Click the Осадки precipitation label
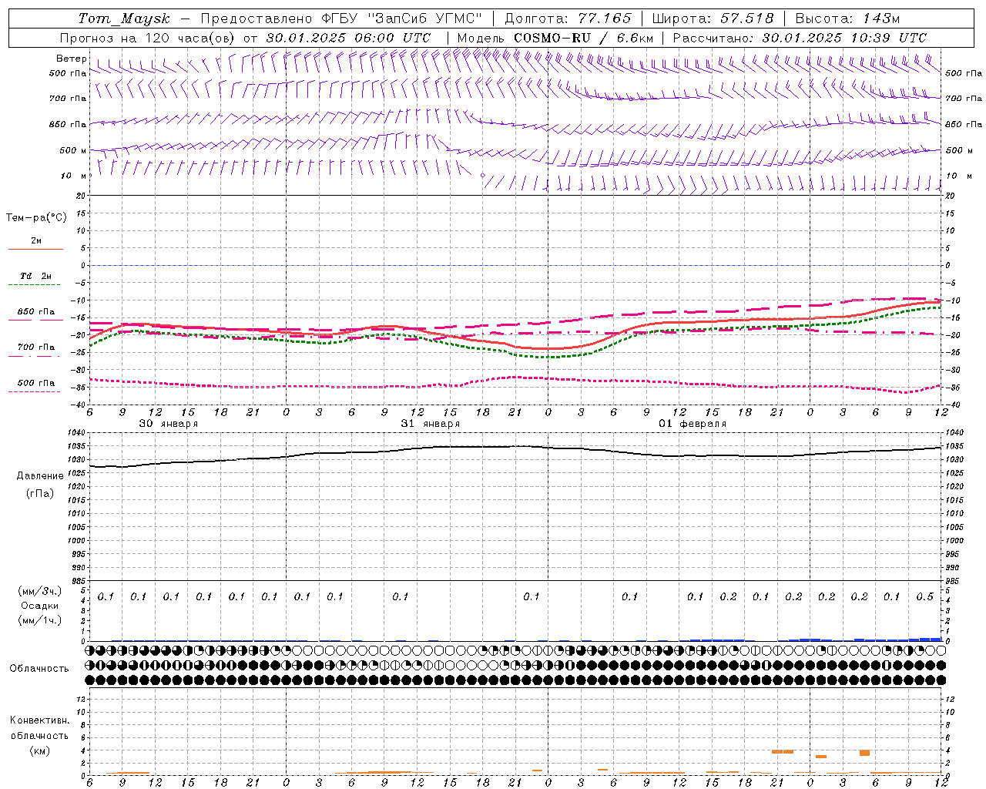 coord(40,606)
